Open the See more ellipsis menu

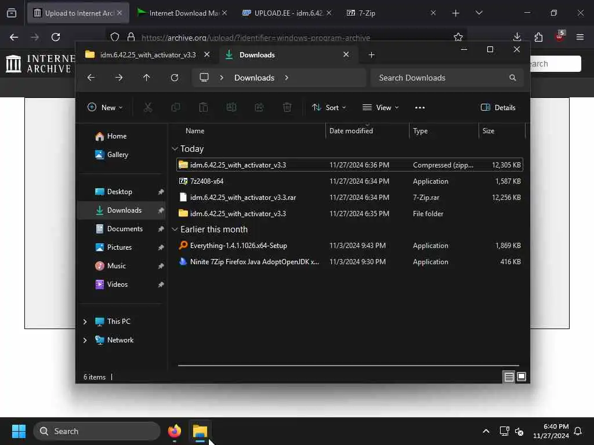tap(420, 107)
